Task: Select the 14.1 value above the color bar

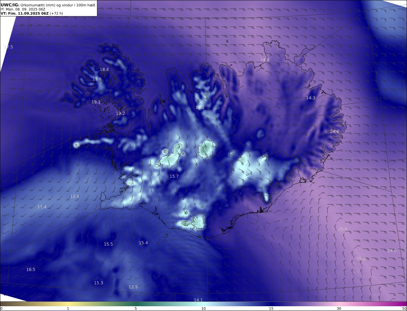Action: click(x=198, y=300)
